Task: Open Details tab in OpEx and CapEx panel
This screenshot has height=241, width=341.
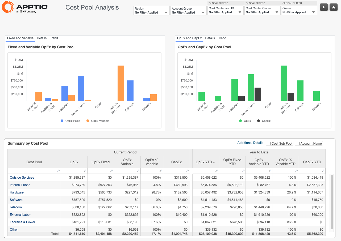Action: pos(210,38)
